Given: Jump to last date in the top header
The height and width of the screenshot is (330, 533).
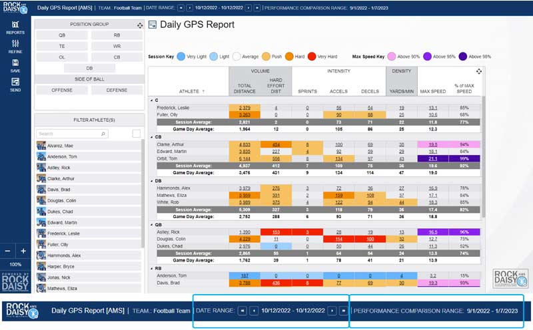Looking at the screenshot, I should click(257, 8).
